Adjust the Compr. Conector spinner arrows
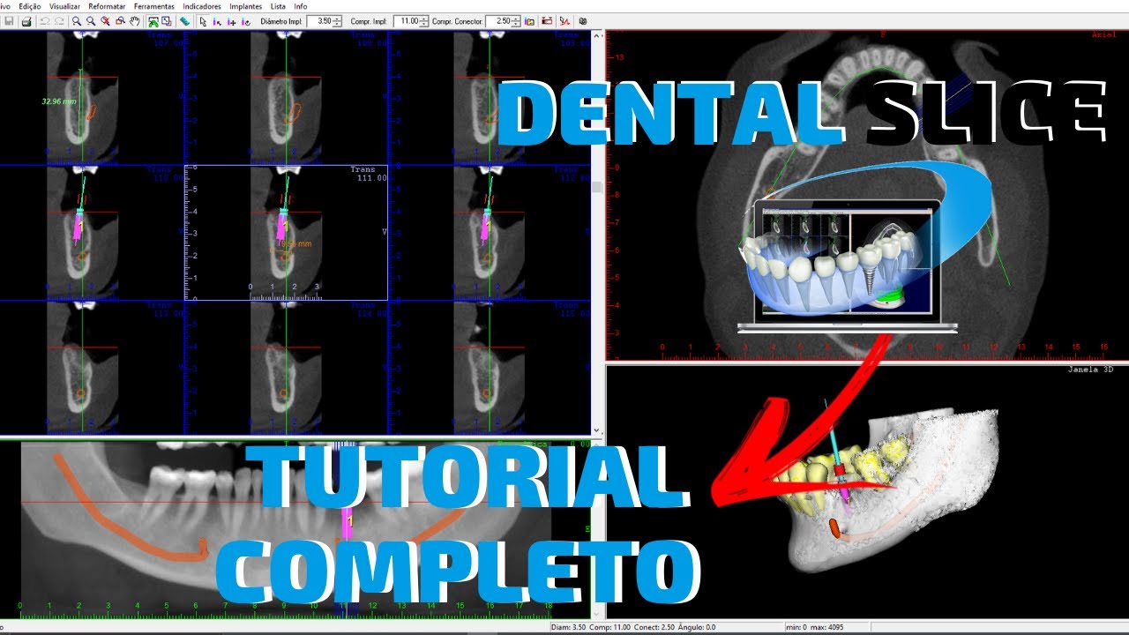Screen dimensions: 1129x635 [517, 21]
